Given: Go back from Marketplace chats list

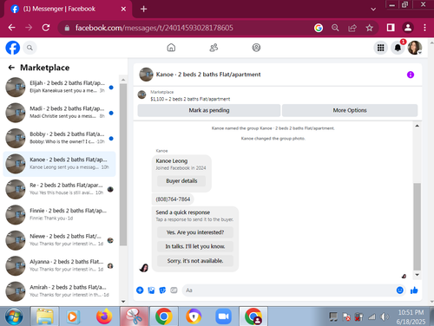Looking at the screenshot, I should coord(11,68).
